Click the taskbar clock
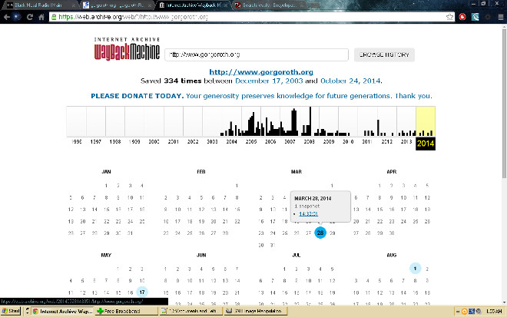Image resolution: width=507 pixels, height=317 pixels. tap(493, 311)
